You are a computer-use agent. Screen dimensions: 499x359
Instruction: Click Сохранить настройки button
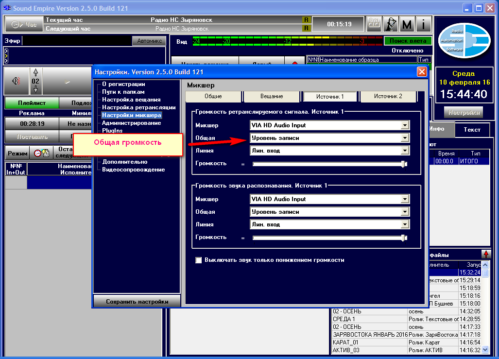click(x=137, y=301)
